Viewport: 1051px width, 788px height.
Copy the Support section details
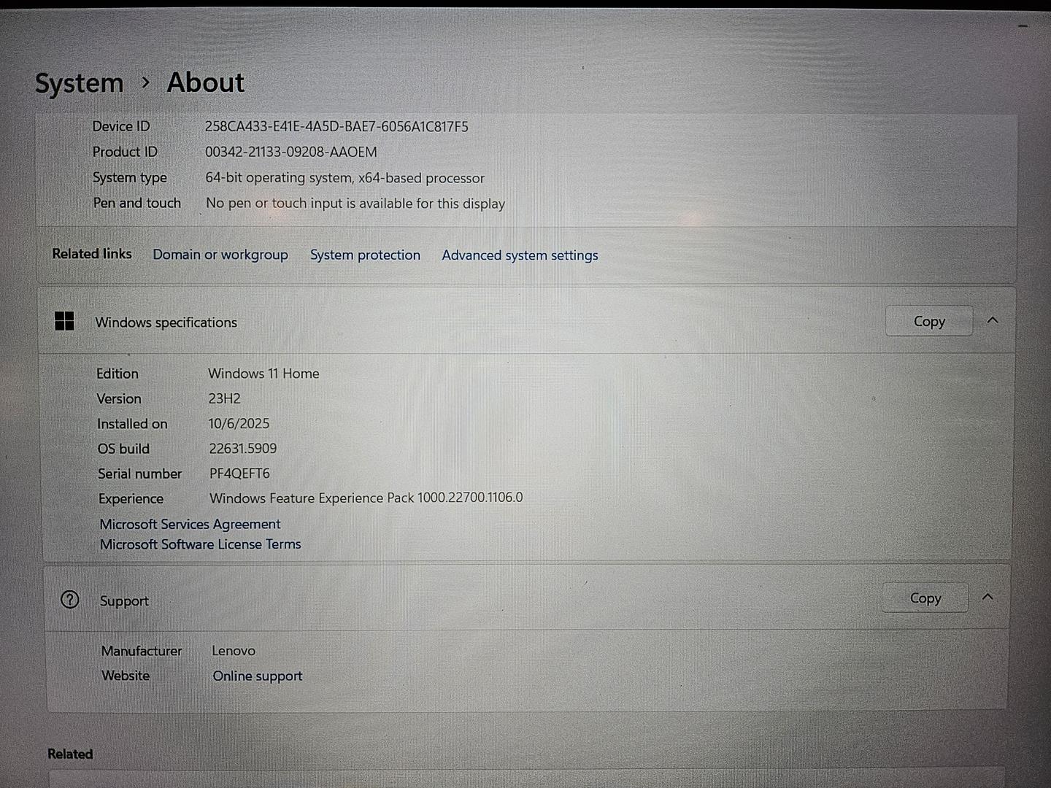point(925,598)
